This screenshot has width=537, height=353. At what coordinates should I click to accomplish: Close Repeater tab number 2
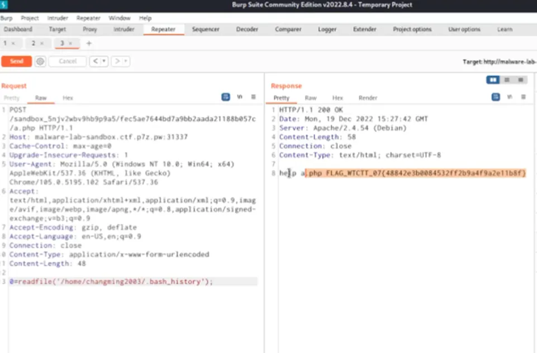pyautogui.click(x=42, y=43)
